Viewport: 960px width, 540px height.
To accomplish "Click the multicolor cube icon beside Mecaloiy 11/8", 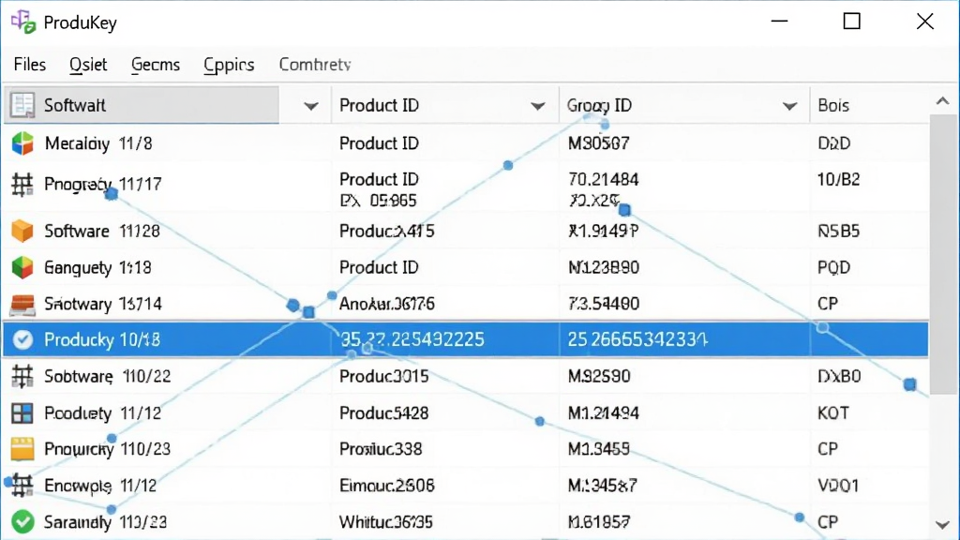I will 22,143.
